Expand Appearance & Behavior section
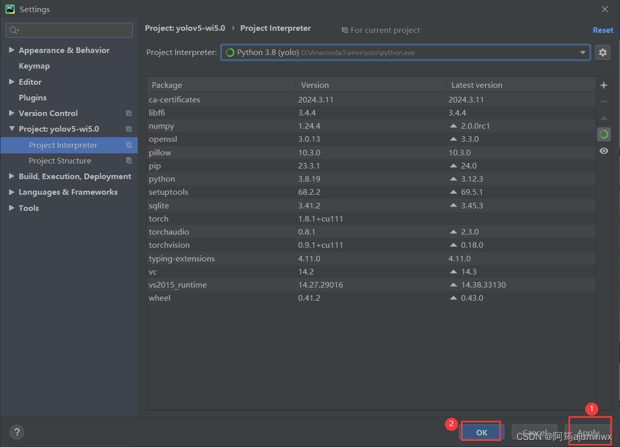Viewport: 620px width, 447px height. (12, 50)
